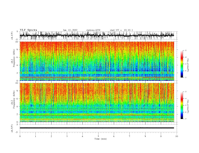Click the "-3" label on lower colorbar
Screen dimensions: 199x153
click(x=185, y=92)
